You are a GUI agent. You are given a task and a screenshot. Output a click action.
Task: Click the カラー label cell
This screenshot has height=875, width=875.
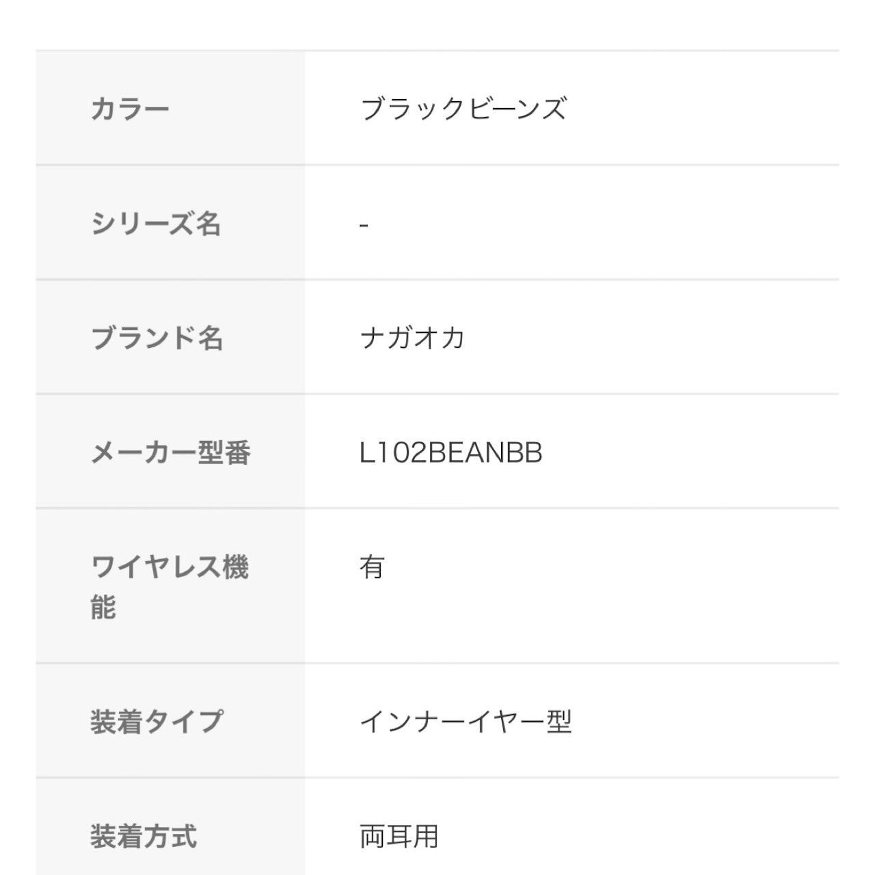tap(170, 108)
